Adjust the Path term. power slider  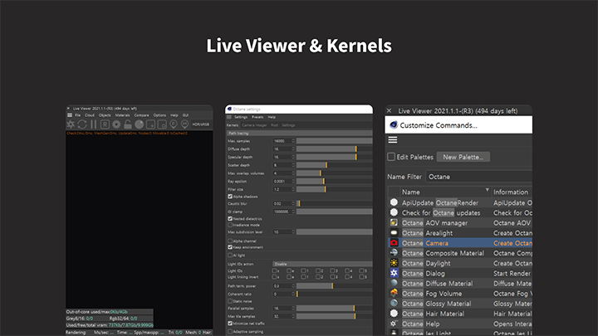coord(335,285)
